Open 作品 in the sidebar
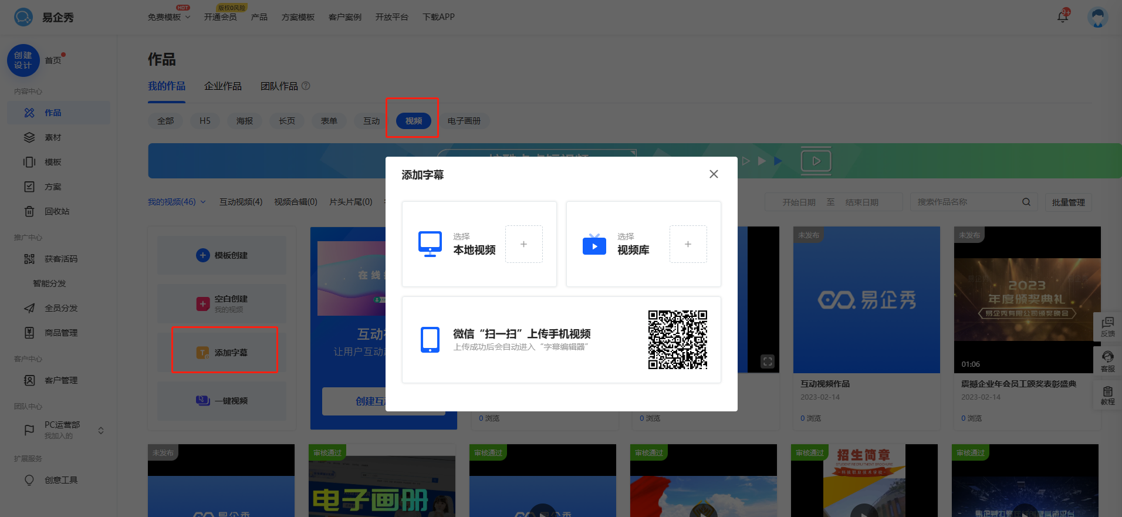 (59, 113)
